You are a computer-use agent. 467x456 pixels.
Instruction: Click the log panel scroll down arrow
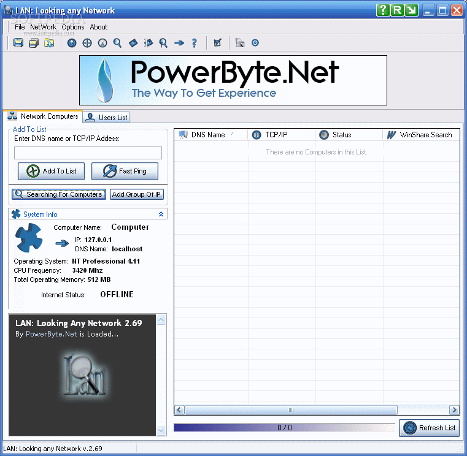coord(161,430)
